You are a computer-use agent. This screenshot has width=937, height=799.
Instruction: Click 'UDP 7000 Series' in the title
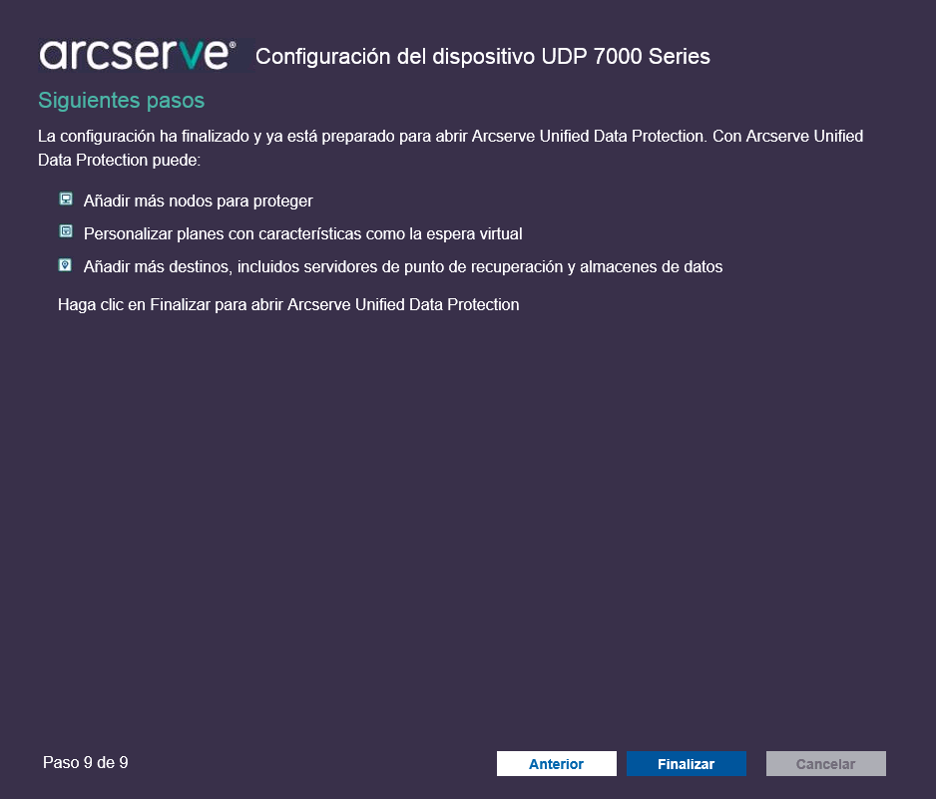pyautogui.click(x=626, y=56)
